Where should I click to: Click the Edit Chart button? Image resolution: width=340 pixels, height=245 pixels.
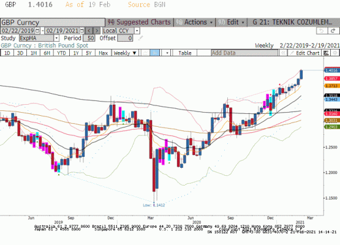pos(305,53)
